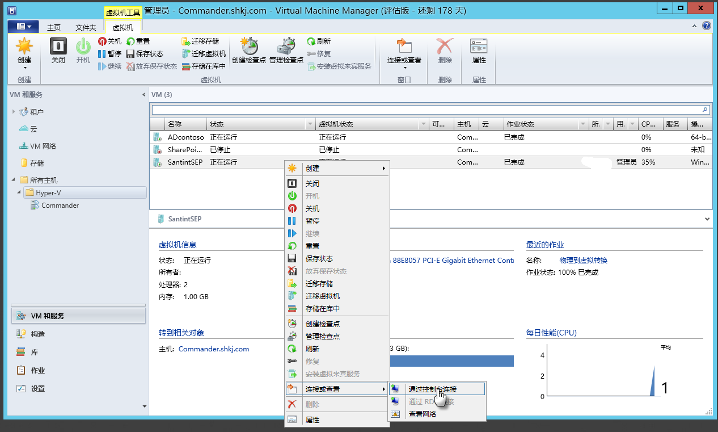Click the 关闭 ribbon button

[x=58, y=51]
